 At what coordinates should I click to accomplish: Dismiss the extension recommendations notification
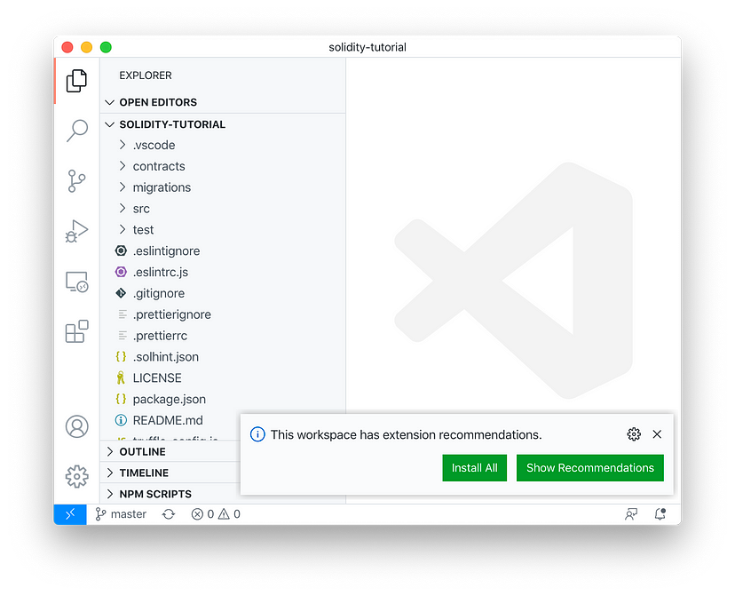coord(657,434)
